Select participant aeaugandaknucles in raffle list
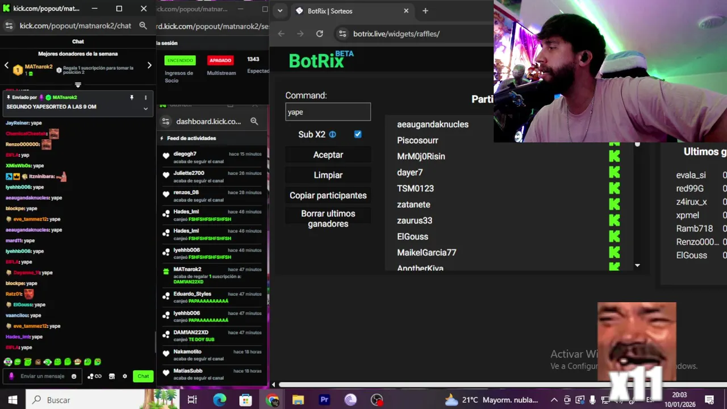727x409 pixels. [433, 124]
